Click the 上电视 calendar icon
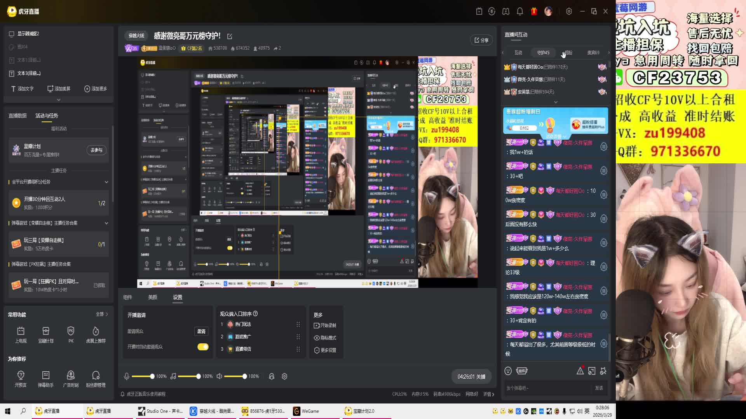 click(x=21, y=331)
